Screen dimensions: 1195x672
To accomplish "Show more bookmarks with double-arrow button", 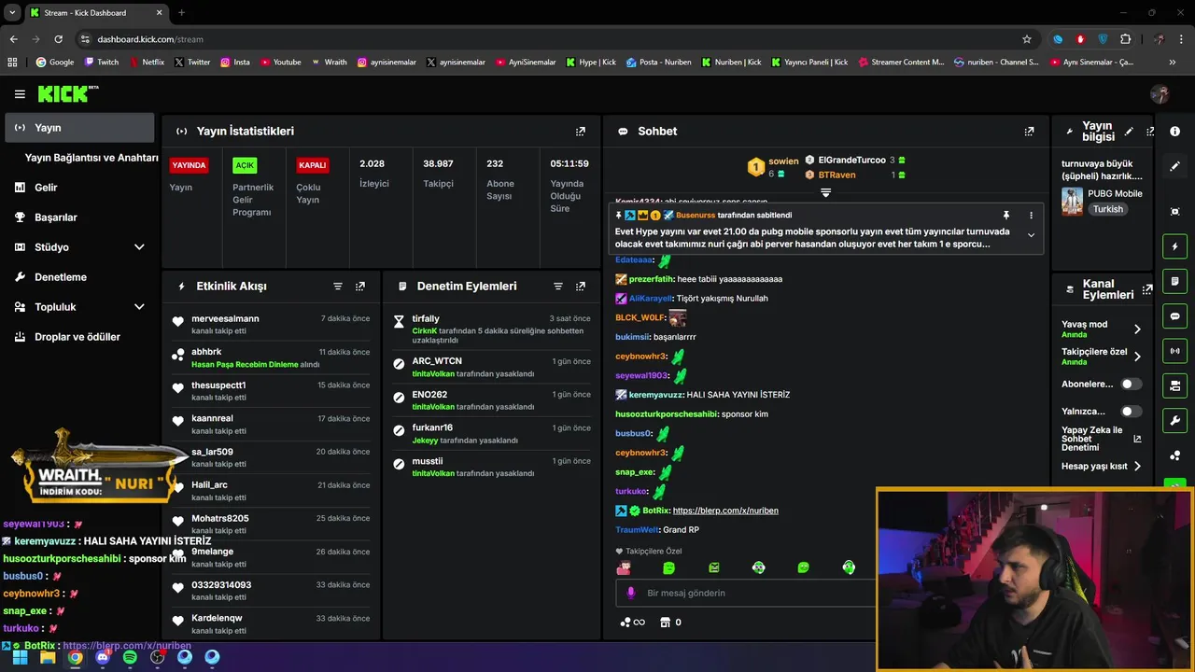I will point(1172,63).
